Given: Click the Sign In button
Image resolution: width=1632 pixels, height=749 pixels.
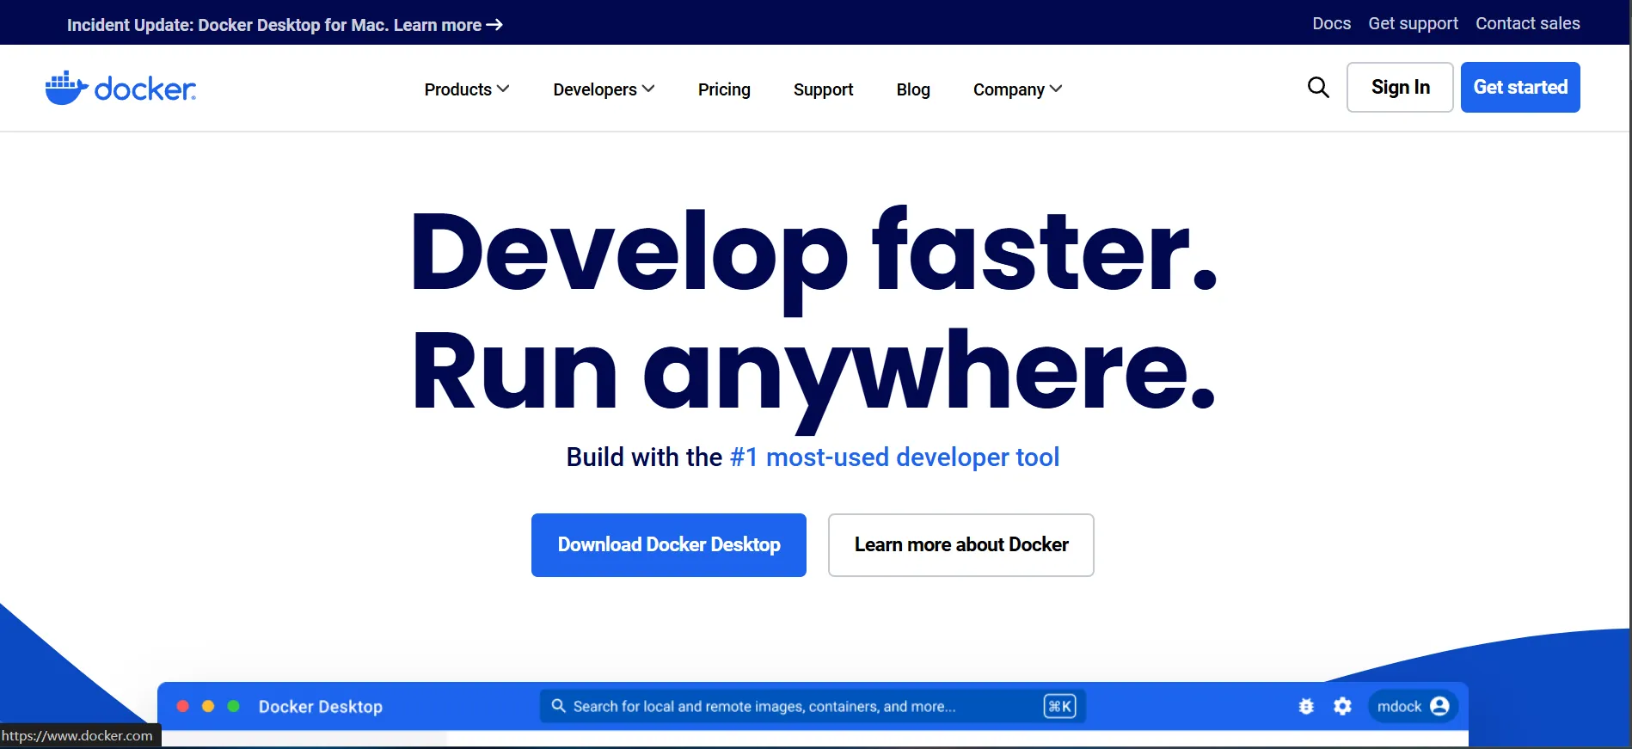Looking at the screenshot, I should [x=1400, y=87].
